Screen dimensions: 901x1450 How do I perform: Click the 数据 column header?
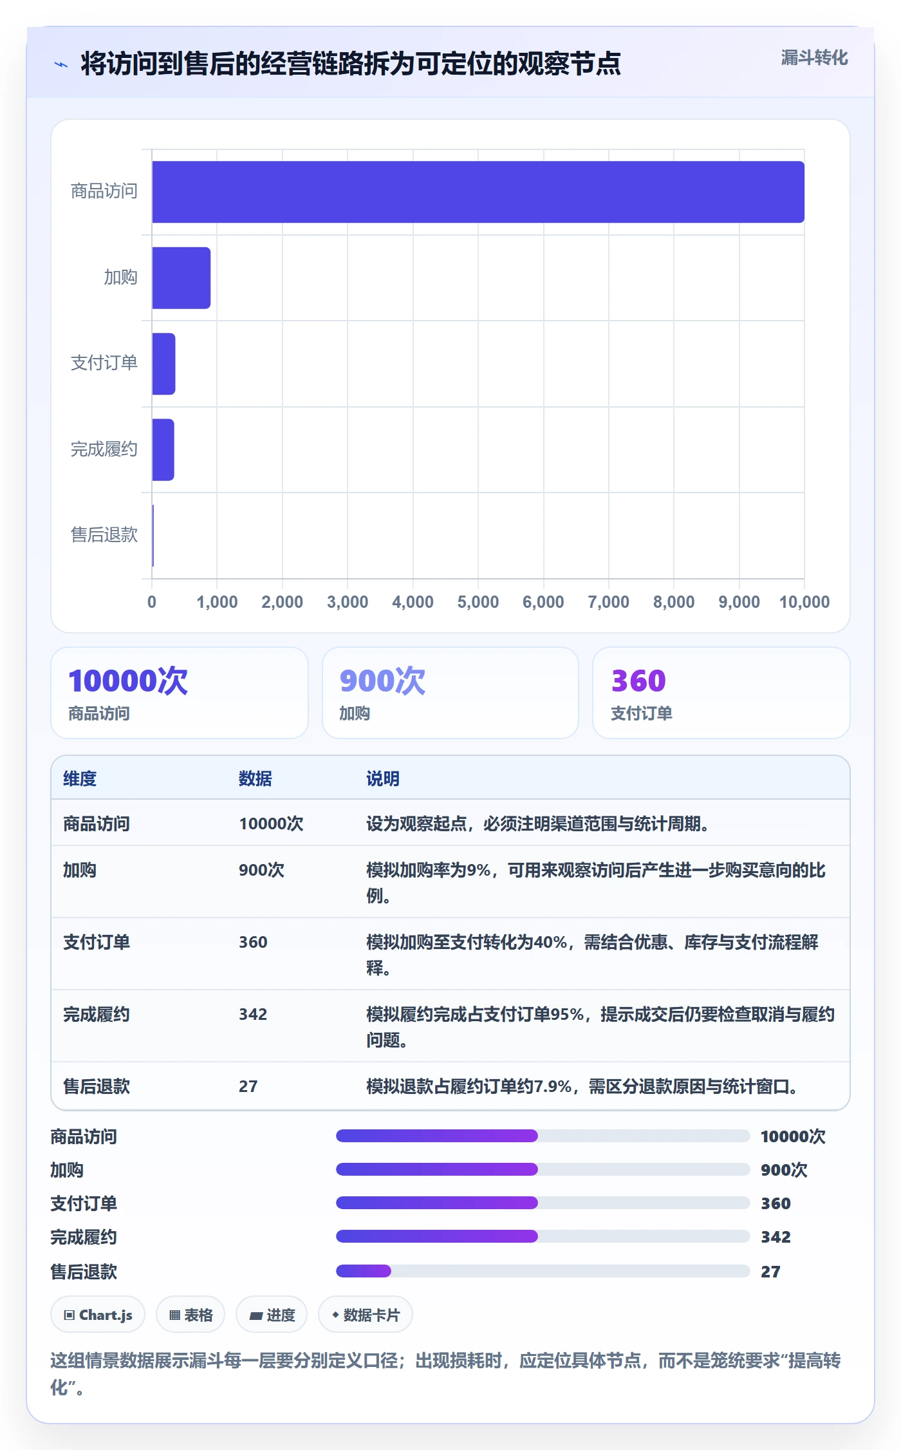point(255,778)
